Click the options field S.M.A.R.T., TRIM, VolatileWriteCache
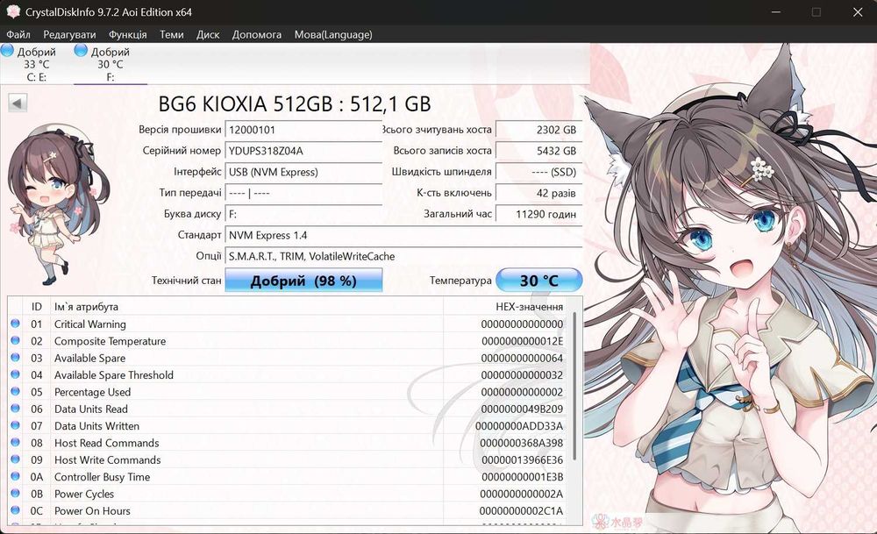This screenshot has height=534, width=877. 403,256
